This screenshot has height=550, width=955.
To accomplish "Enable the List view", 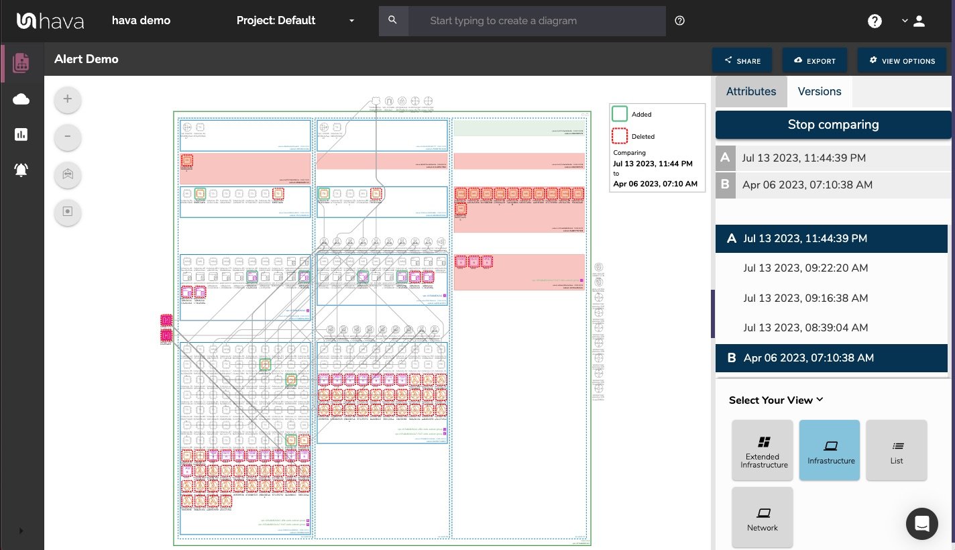I will (897, 450).
